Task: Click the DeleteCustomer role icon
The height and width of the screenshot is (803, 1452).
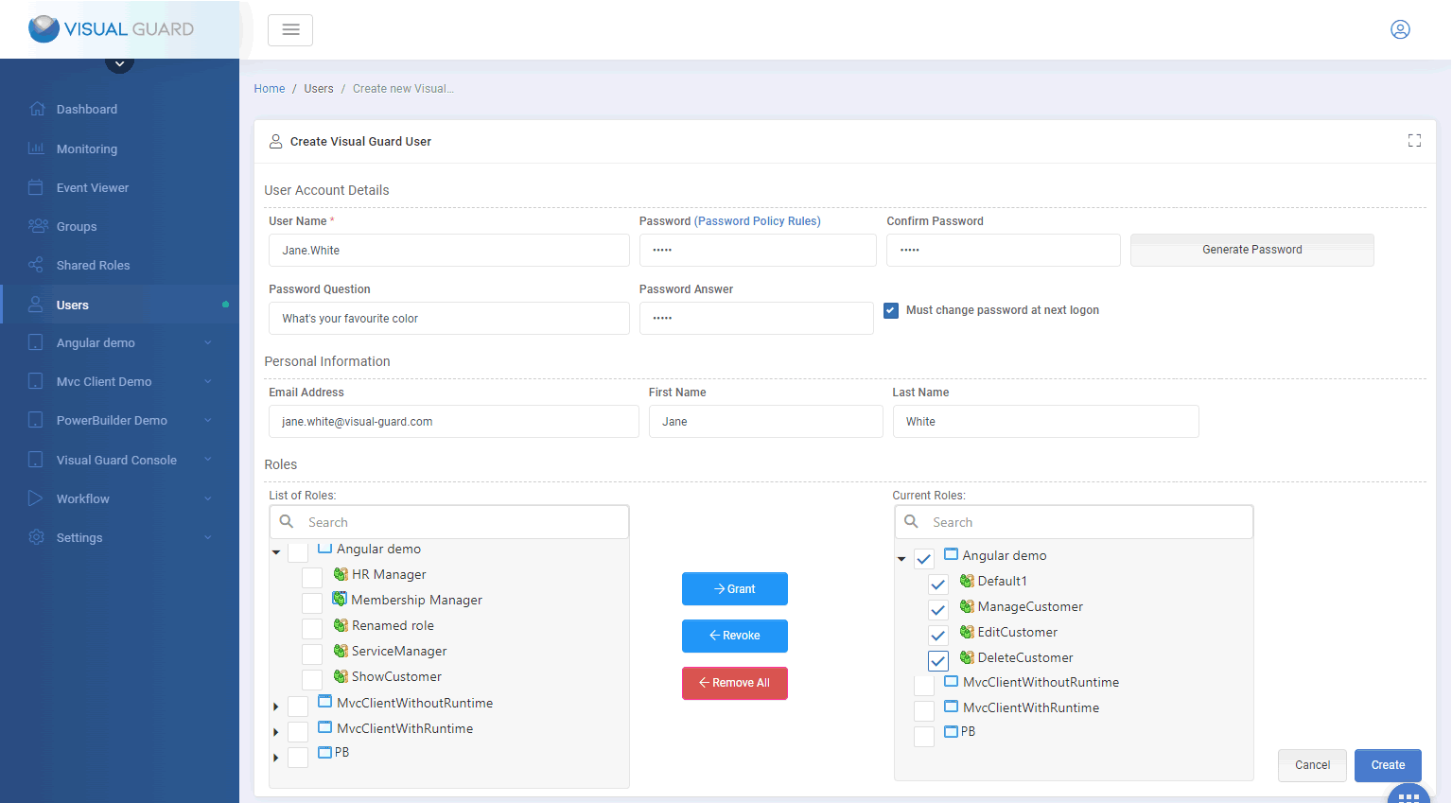Action: [967, 657]
